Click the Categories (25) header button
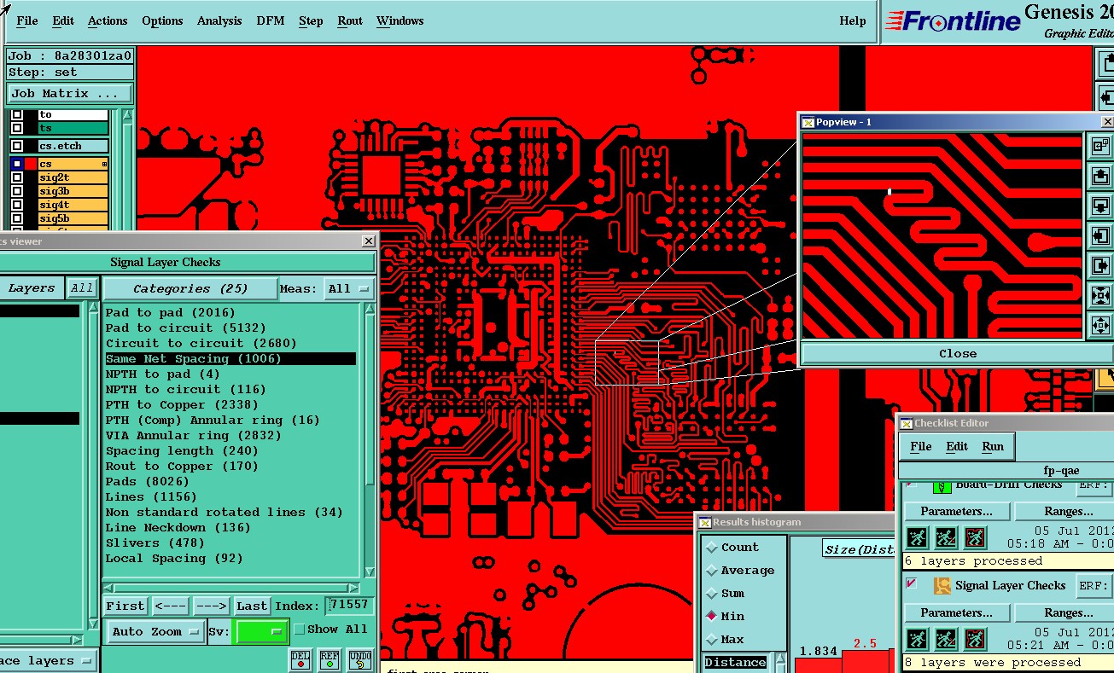 (x=190, y=288)
